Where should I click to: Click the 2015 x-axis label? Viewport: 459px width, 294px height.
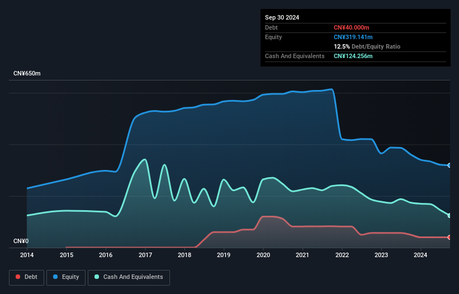67,255
